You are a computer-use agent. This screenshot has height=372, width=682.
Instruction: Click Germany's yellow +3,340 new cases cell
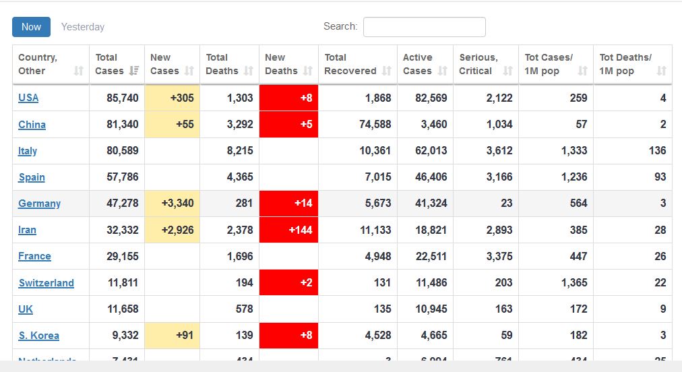[x=172, y=204]
